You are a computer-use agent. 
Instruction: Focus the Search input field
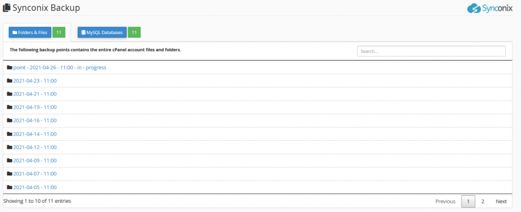(x=431, y=51)
